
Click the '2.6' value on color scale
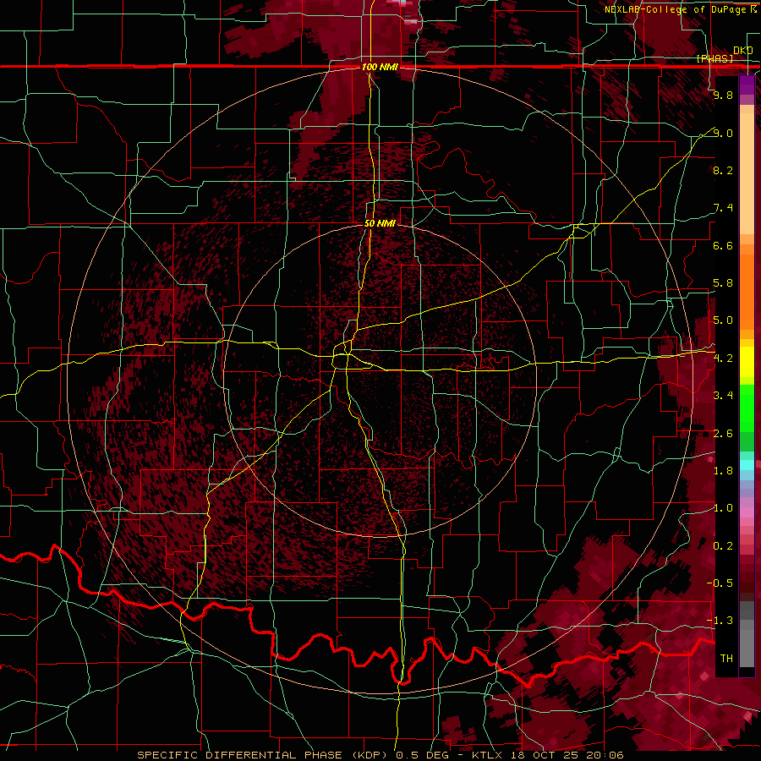click(723, 434)
